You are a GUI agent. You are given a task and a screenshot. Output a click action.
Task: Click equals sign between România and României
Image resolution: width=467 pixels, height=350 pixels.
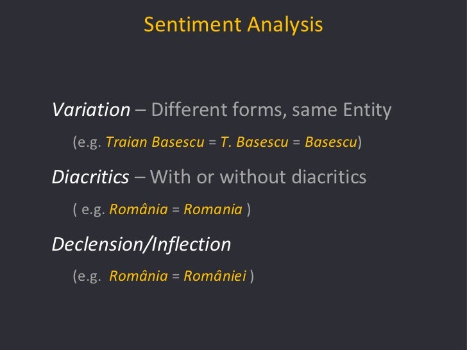[x=175, y=276]
